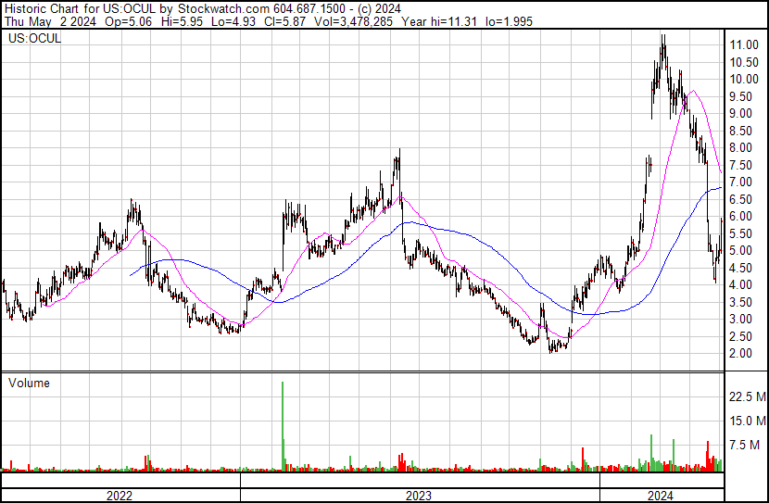
Task: Click the 11.00 price axis label
Action: click(x=744, y=45)
